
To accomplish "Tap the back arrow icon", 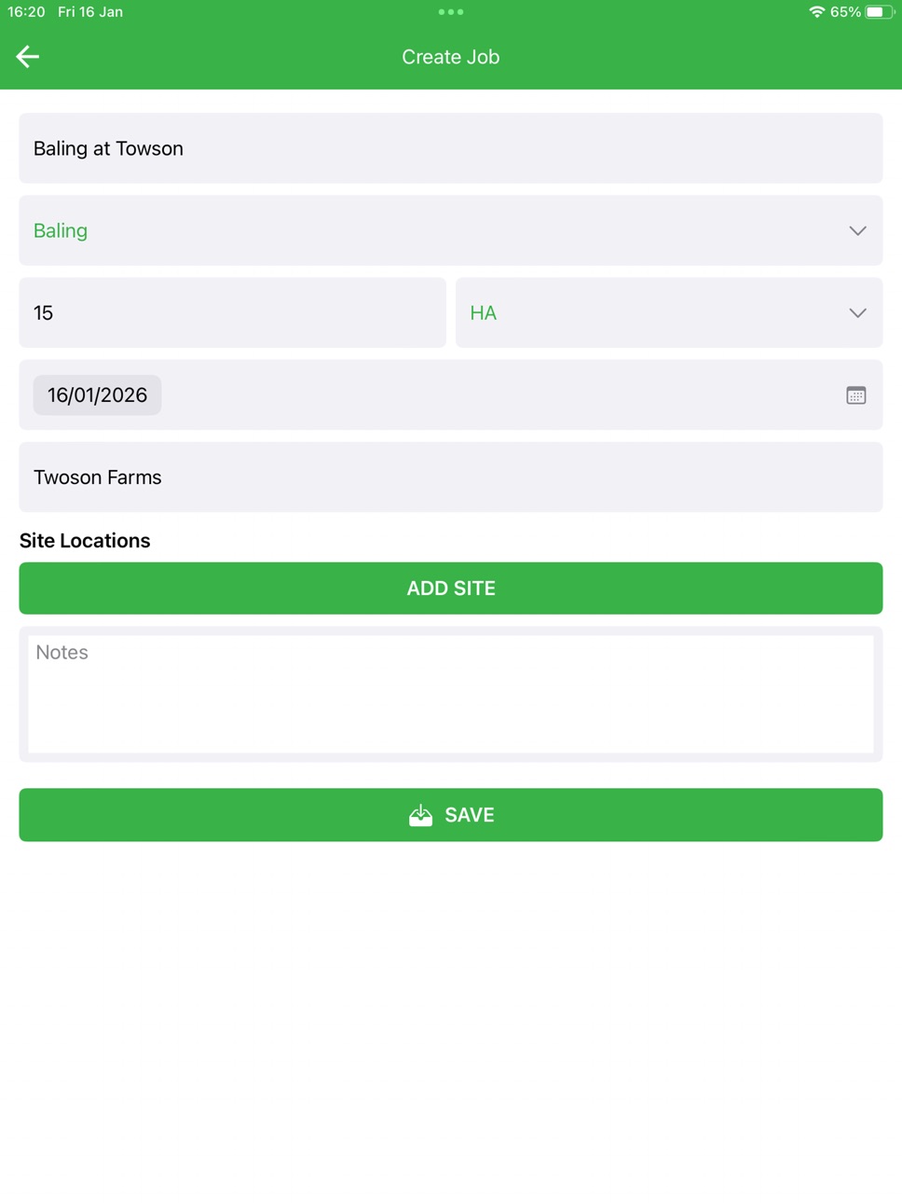I will coord(27,57).
